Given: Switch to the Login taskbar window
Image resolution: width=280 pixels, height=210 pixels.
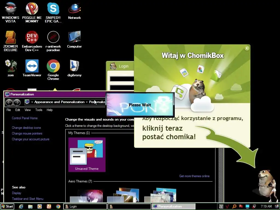Looking at the screenshot, I should 85,206.
